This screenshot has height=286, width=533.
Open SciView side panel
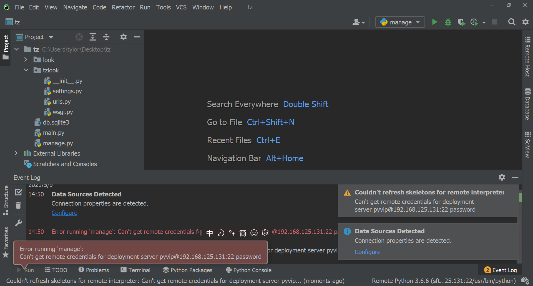(527, 144)
